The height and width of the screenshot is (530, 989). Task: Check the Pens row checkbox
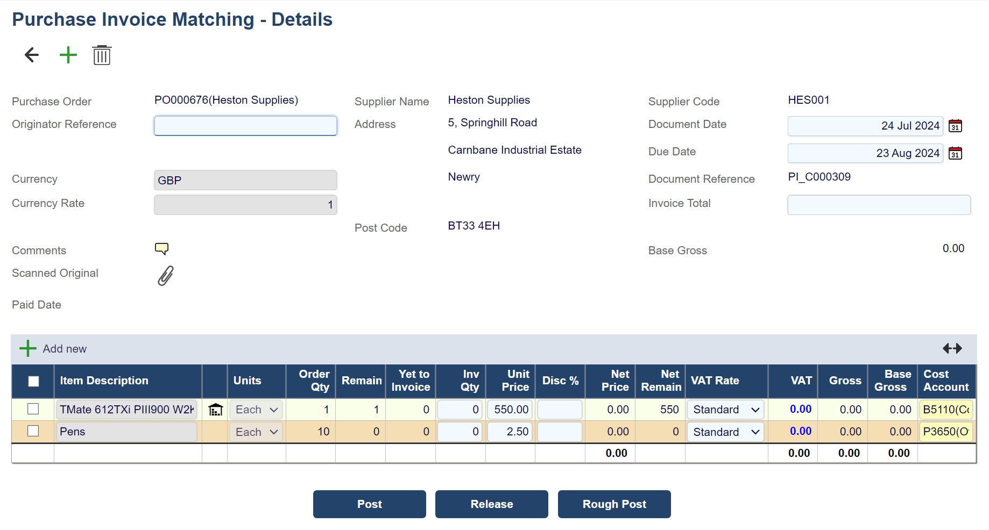tap(33, 431)
